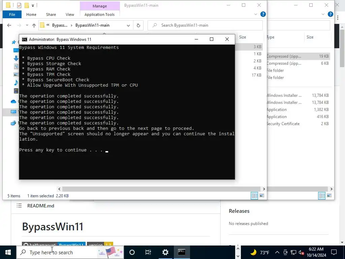345x259 pixels.
Task: Open the browser three-dot menu
Action: (x=338, y=18)
